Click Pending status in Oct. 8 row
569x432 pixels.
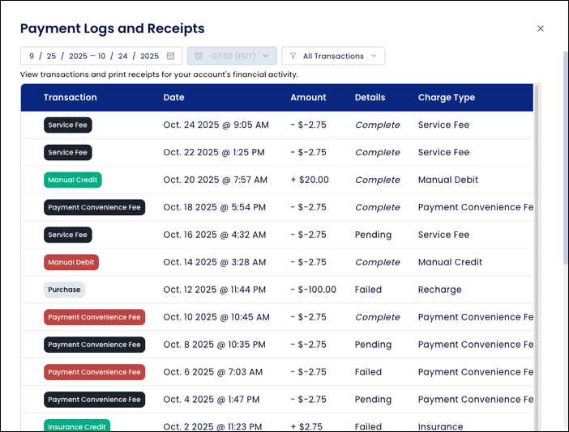point(373,345)
